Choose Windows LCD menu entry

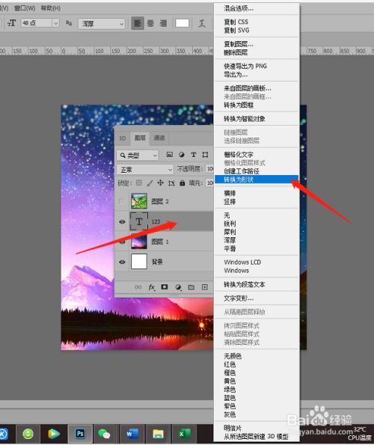[242, 262]
